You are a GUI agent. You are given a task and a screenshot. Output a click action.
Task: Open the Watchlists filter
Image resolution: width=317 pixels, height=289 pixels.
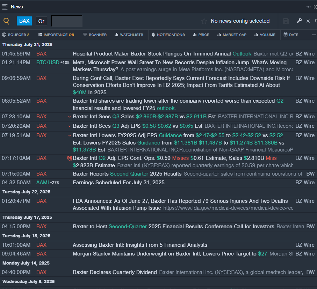129,35
